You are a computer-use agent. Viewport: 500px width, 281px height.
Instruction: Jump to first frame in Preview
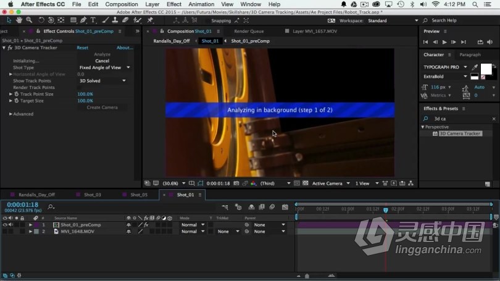[425, 42]
